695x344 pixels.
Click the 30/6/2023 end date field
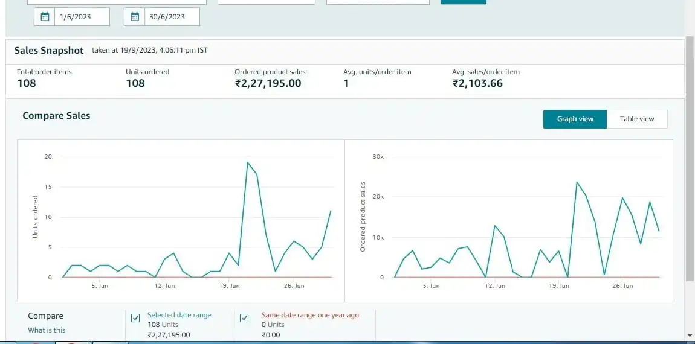(x=172, y=17)
